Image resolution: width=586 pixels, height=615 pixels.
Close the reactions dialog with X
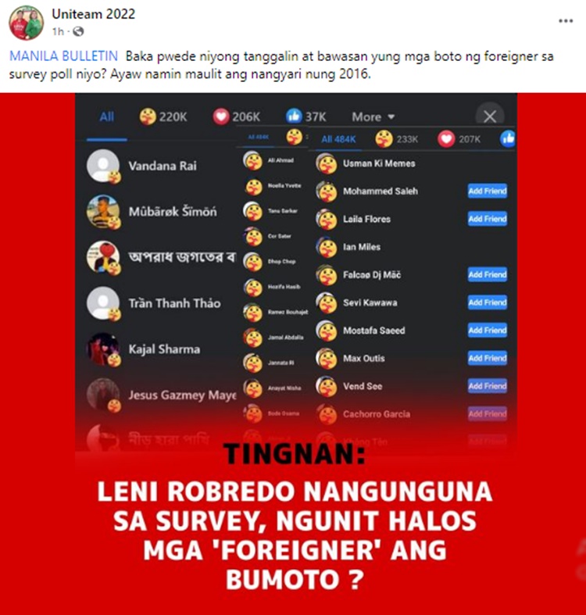click(x=490, y=116)
